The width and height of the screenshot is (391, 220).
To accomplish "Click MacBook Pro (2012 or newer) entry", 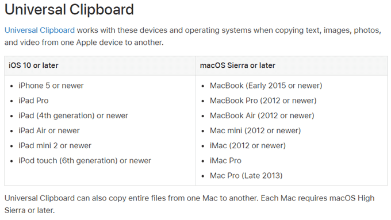I will pos(263,101).
